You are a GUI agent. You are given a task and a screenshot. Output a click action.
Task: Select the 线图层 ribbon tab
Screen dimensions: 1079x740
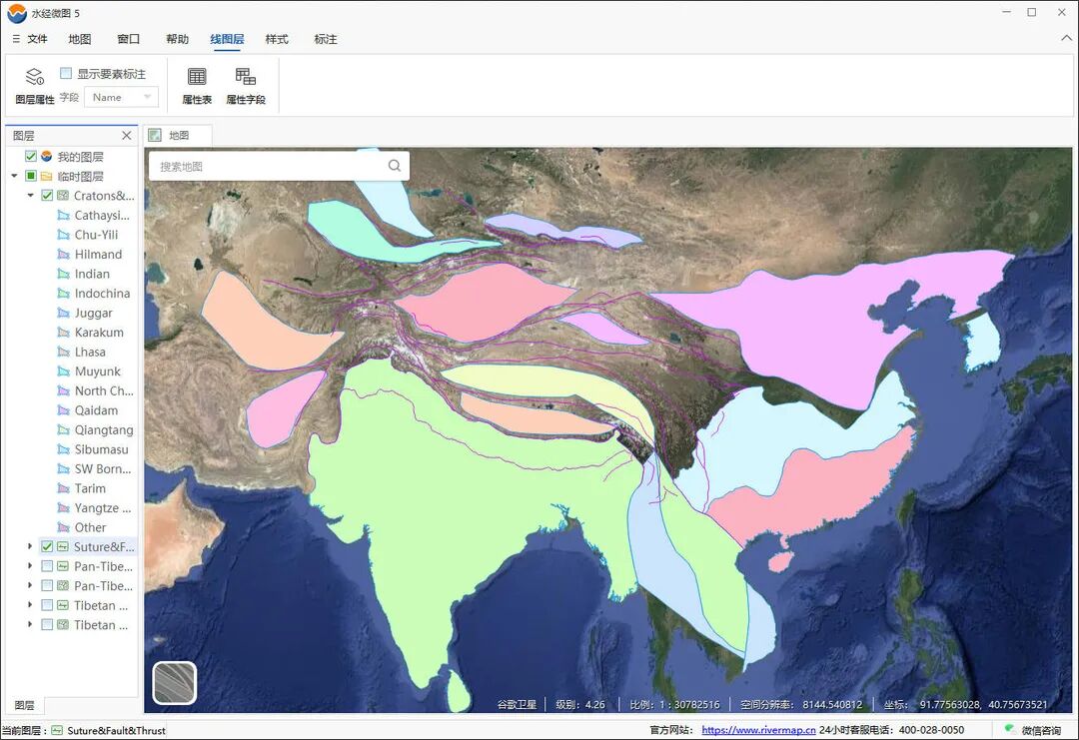[227, 39]
